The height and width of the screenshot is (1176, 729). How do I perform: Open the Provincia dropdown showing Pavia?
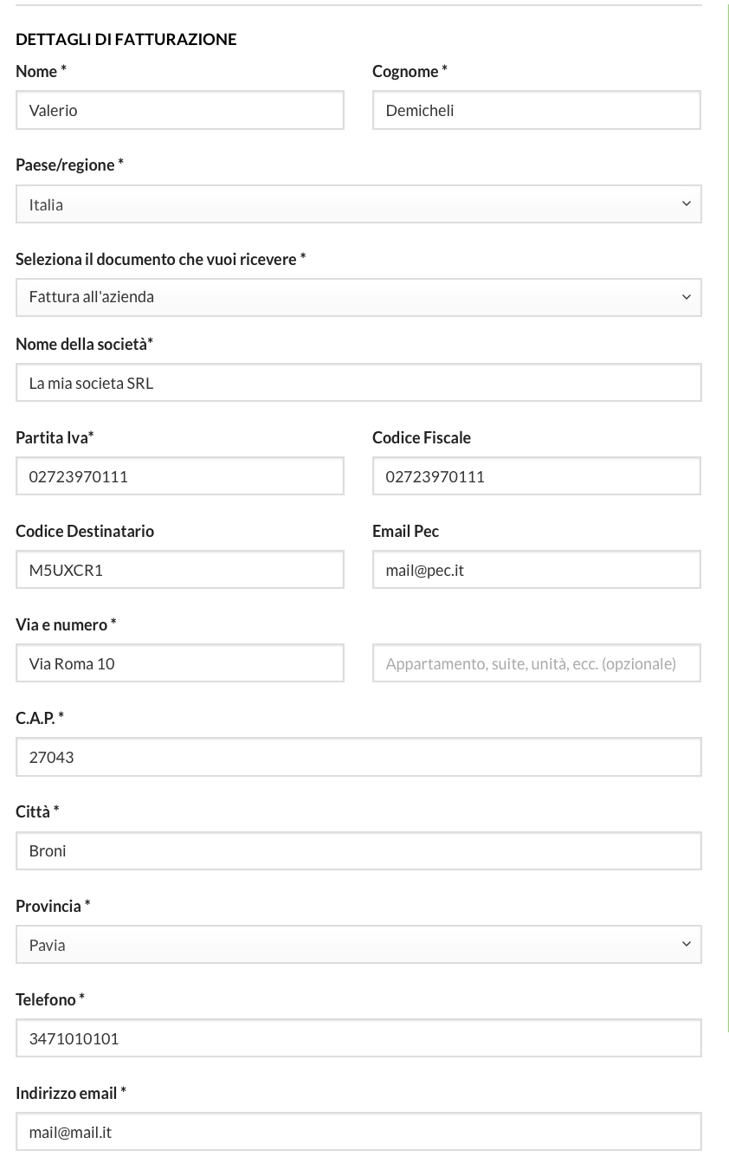(358, 945)
